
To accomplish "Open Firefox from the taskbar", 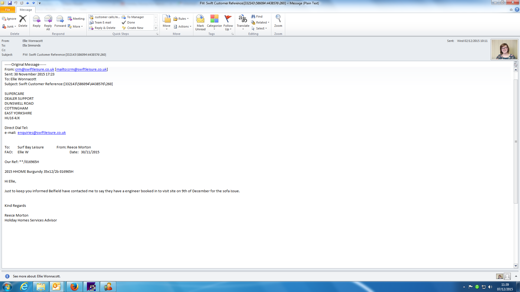I will pyautogui.click(x=74, y=287).
